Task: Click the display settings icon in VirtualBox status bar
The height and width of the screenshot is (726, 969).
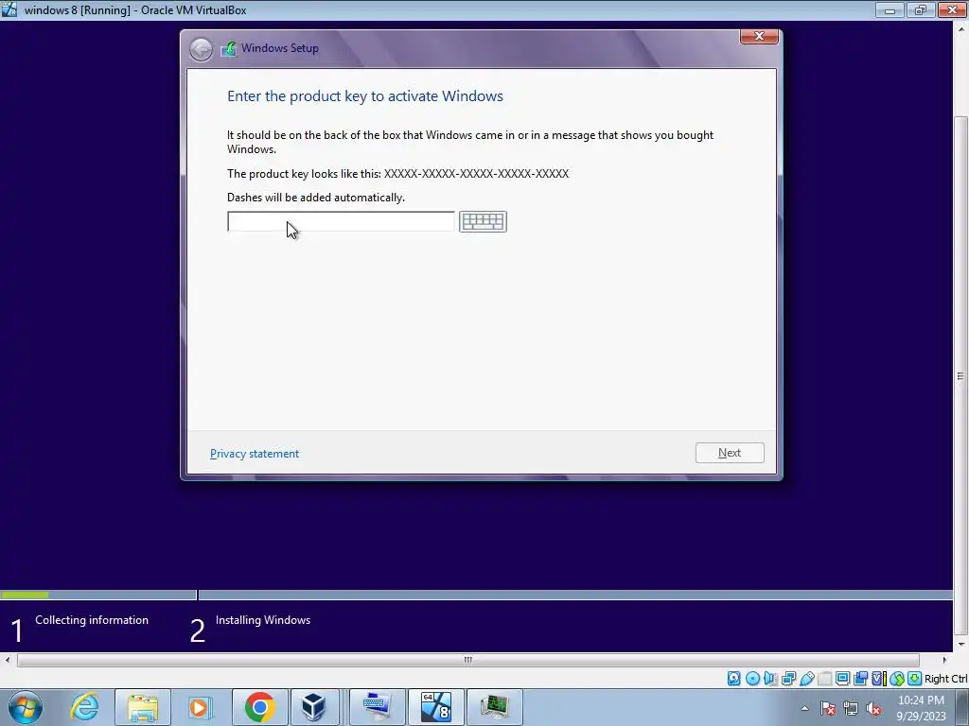Action: pos(842,679)
